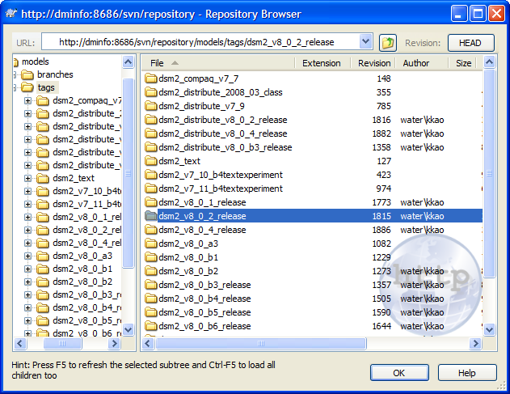Viewport: 510px width, 394px height.
Task: Click folder icon of dsm2_v8_0_b4_r in tree
Action: [x=42, y=308]
